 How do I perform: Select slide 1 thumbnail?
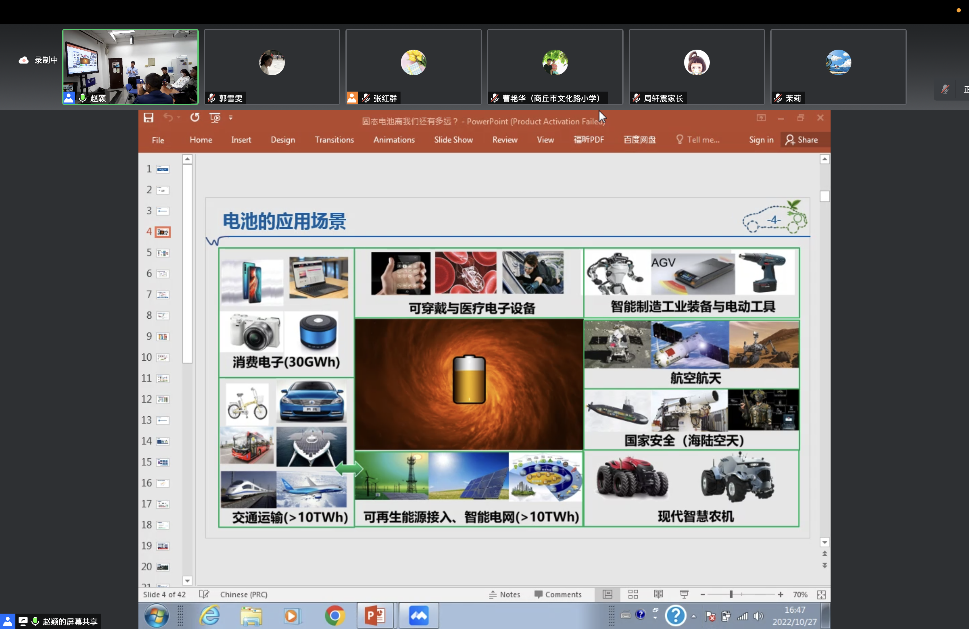pyautogui.click(x=162, y=169)
